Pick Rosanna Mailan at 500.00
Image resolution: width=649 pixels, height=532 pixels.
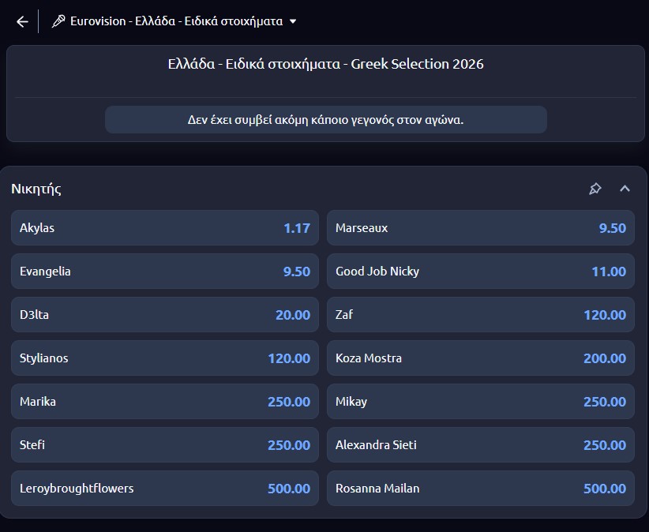(480, 489)
